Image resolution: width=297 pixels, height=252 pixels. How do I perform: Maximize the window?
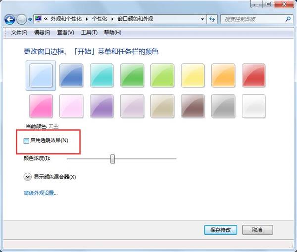pyautogui.click(x=268, y=4)
